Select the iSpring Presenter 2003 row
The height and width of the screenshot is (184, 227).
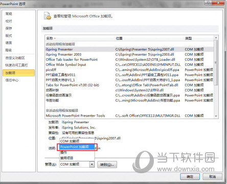(129, 54)
